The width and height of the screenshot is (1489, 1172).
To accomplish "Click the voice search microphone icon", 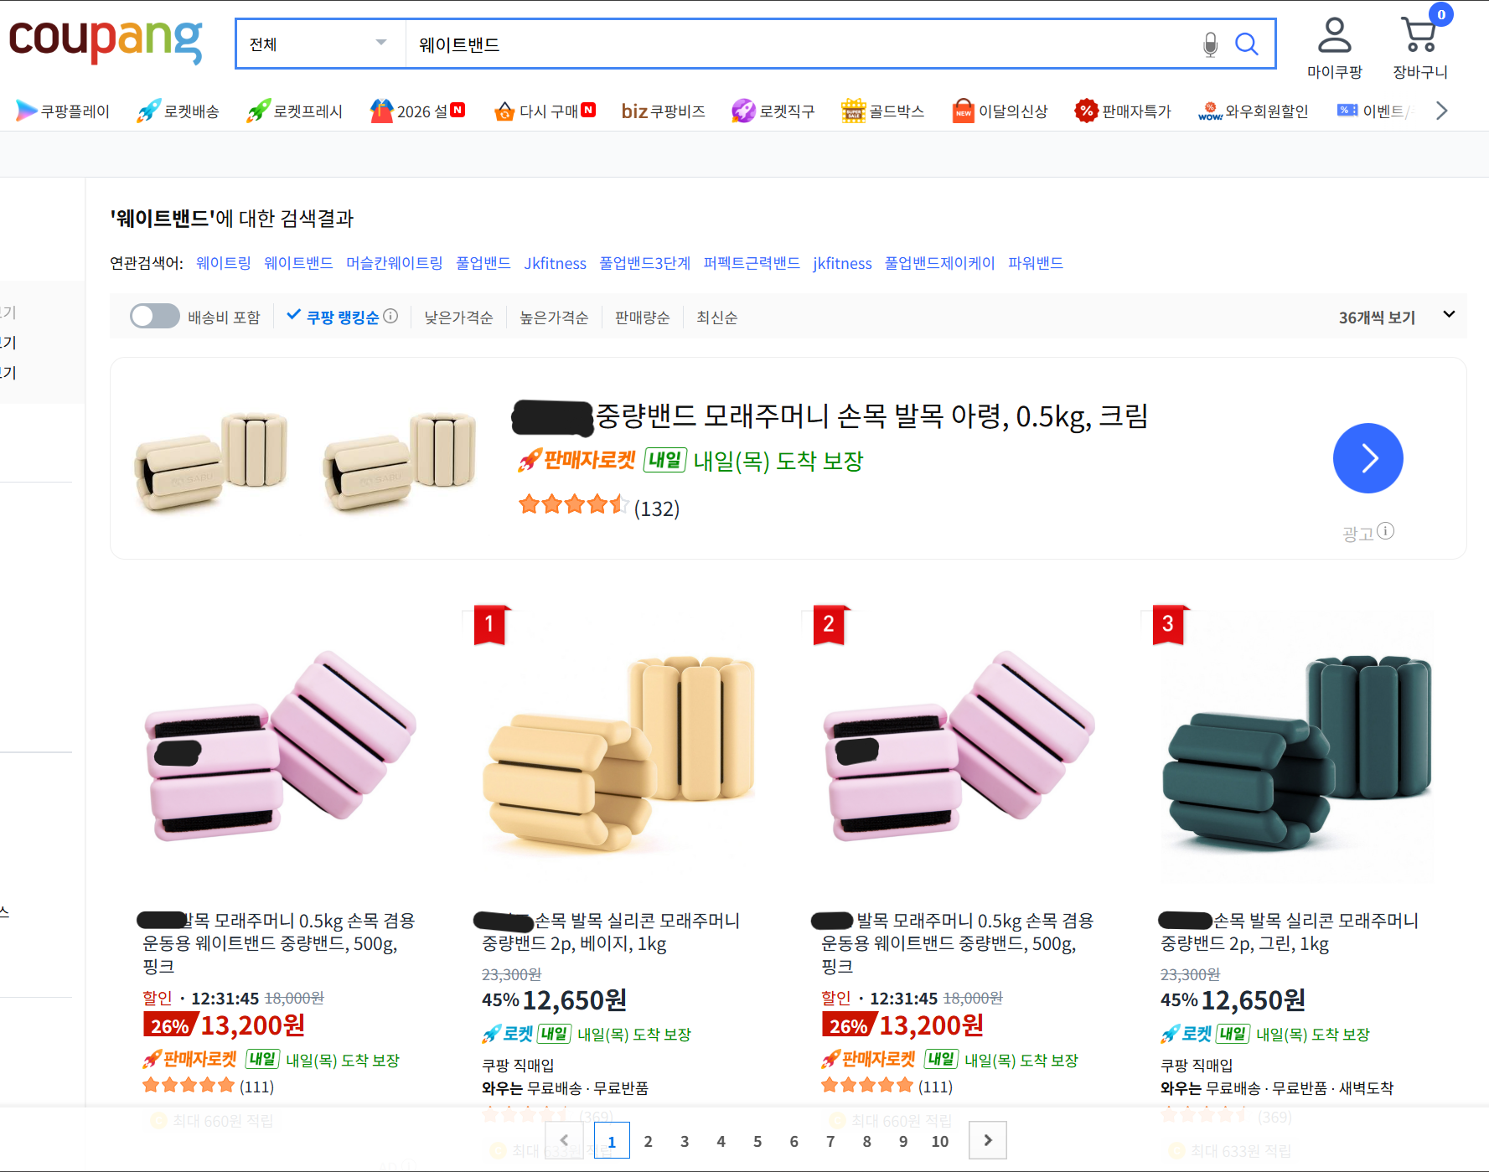I will pos(1209,44).
